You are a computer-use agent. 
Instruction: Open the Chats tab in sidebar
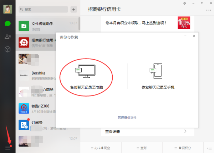(7, 23)
